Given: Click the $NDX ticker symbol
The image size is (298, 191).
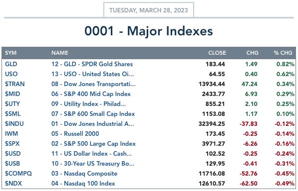Looking at the screenshot, I should click(x=13, y=184).
